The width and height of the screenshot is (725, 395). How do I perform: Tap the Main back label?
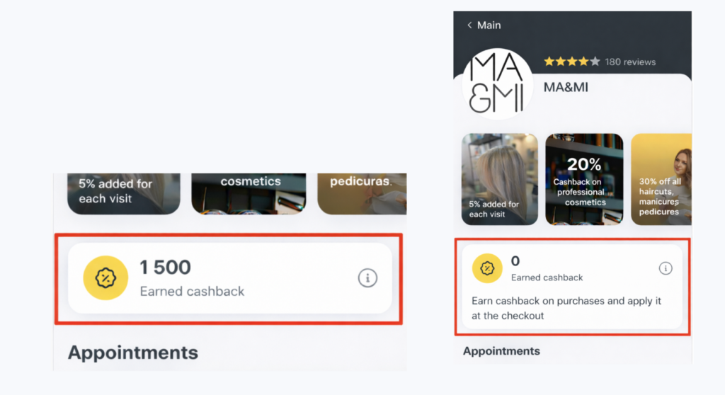tap(489, 25)
